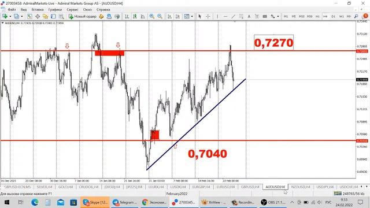The image size is (370, 208).
Task: Select the H4 timeframe button
Action: (x=325, y=16)
